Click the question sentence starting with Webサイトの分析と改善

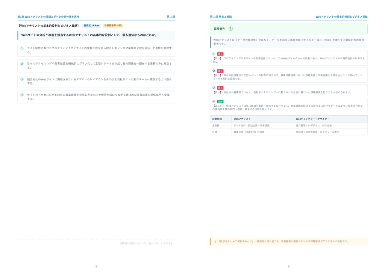point(89,35)
